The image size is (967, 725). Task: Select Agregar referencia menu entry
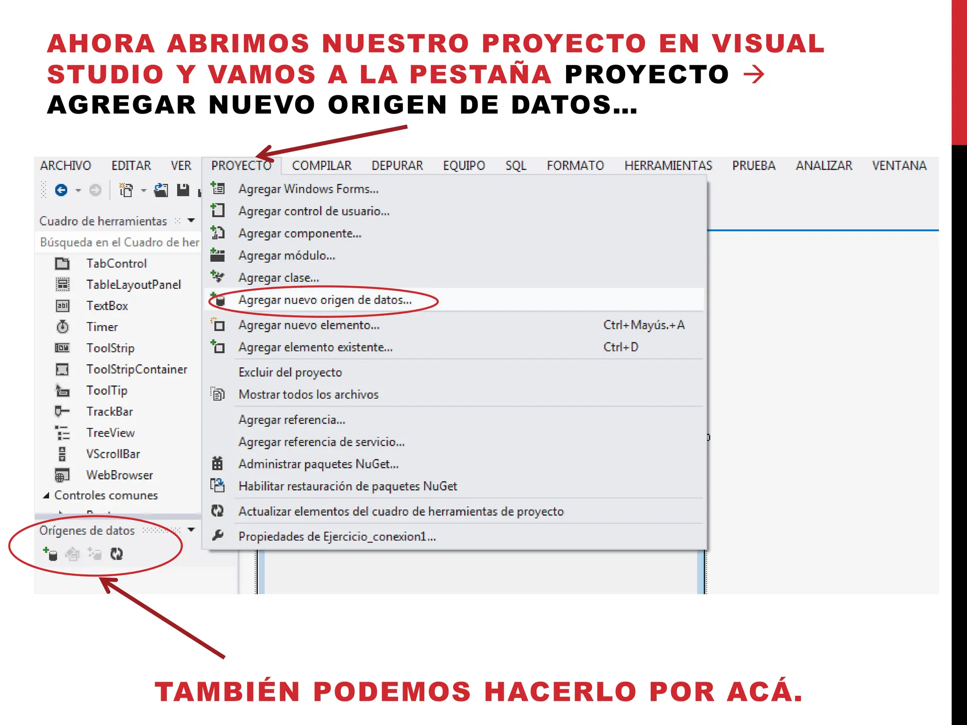pyautogui.click(x=454, y=420)
